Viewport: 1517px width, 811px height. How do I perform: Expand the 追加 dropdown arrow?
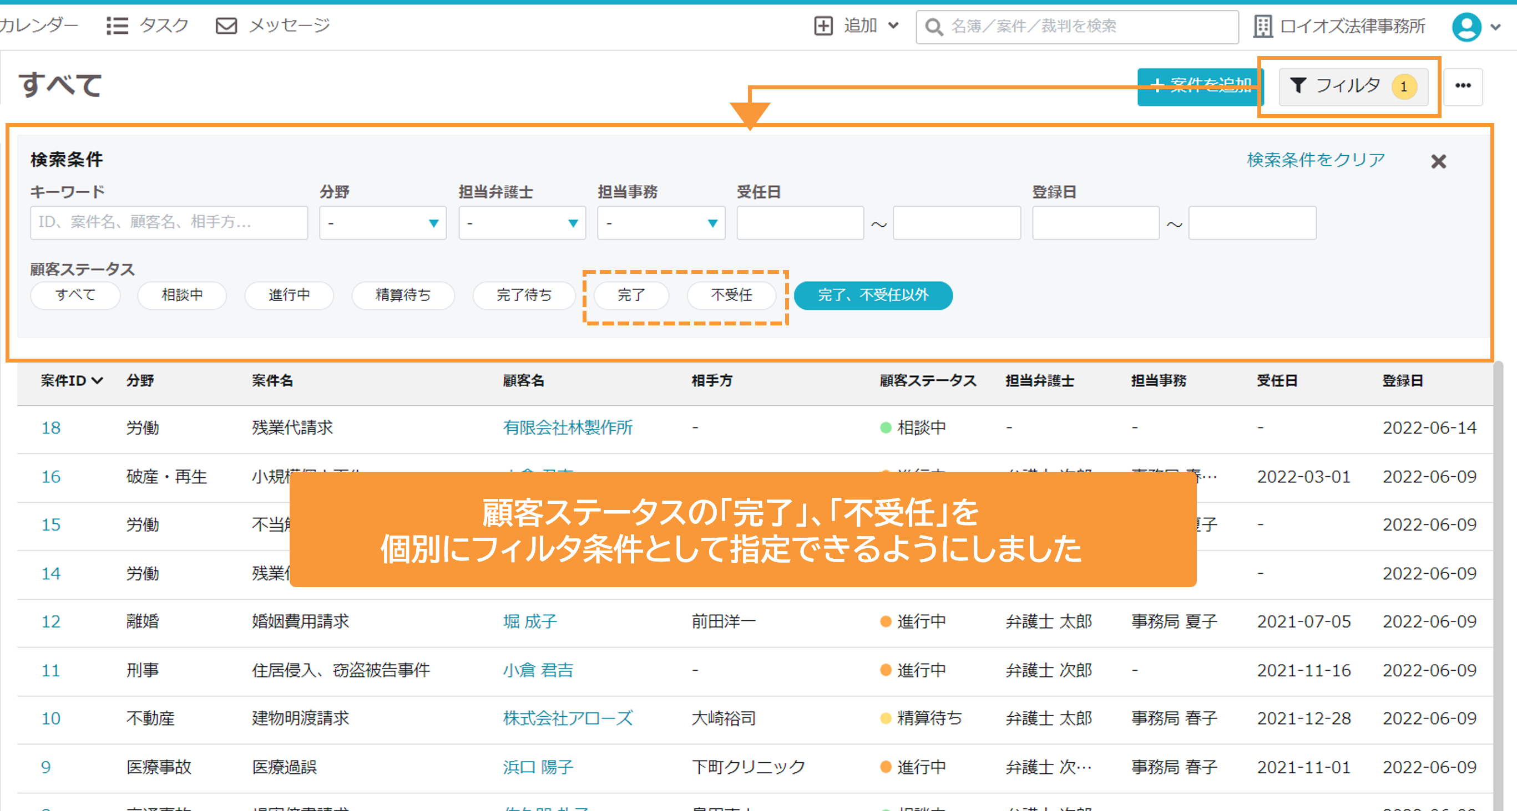point(893,25)
